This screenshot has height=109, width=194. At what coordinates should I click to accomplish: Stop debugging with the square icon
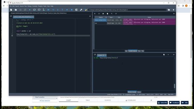click(72, 10)
